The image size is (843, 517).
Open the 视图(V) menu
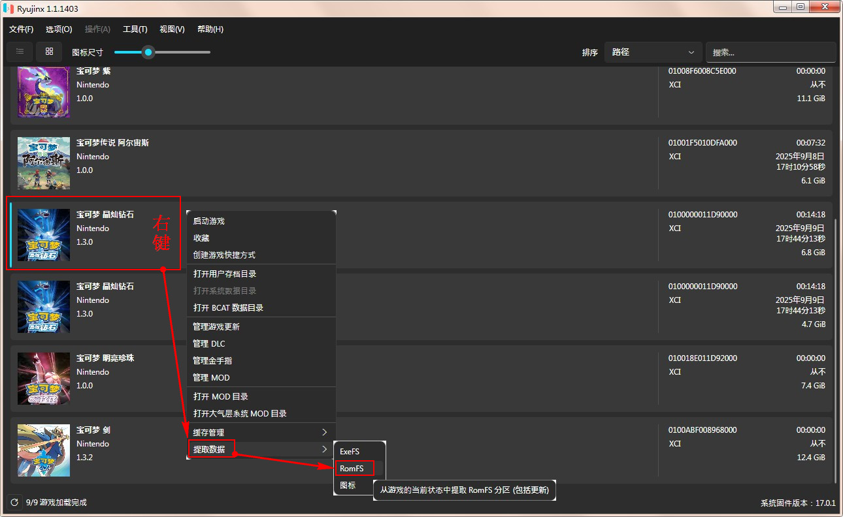172,29
